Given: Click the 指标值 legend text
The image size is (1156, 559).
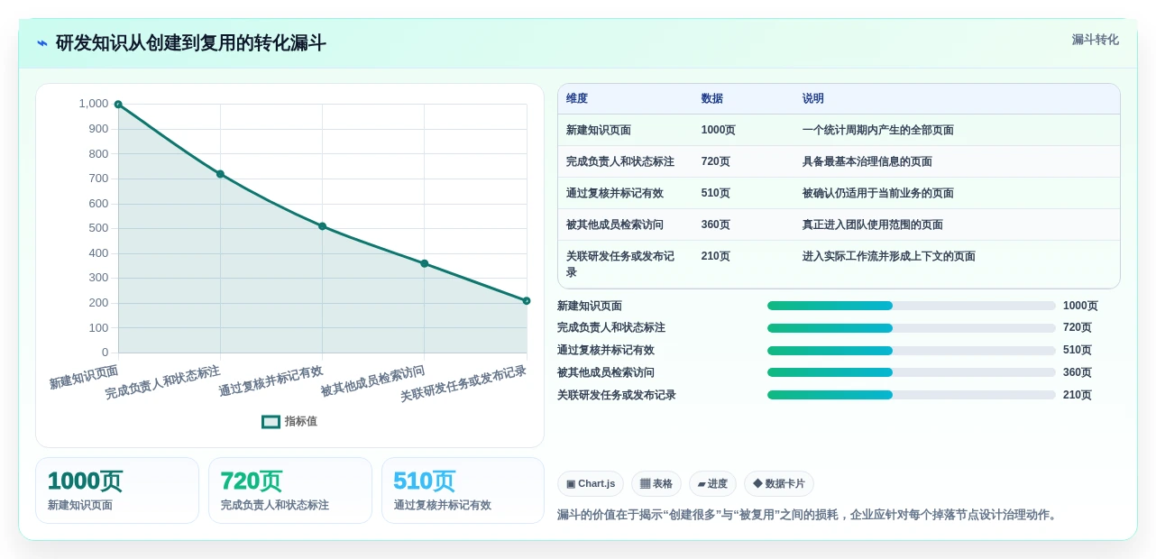Looking at the screenshot, I should coord(301,421).
